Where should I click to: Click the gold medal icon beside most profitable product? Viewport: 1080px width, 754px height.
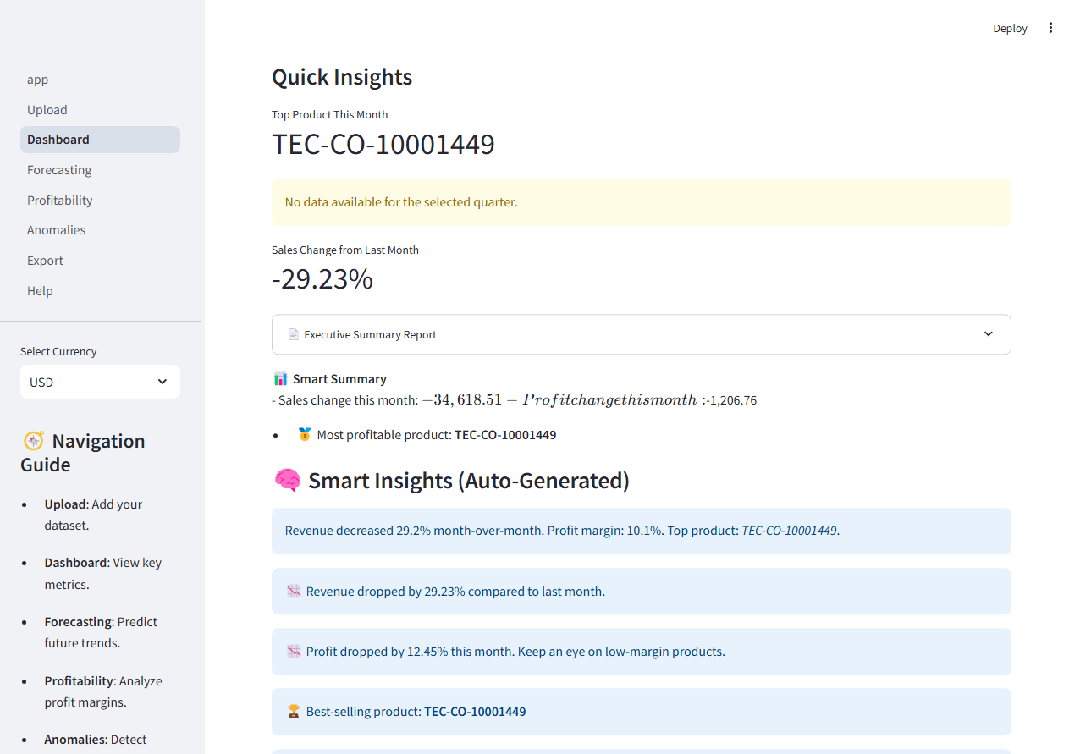click(x=304, y=434)
